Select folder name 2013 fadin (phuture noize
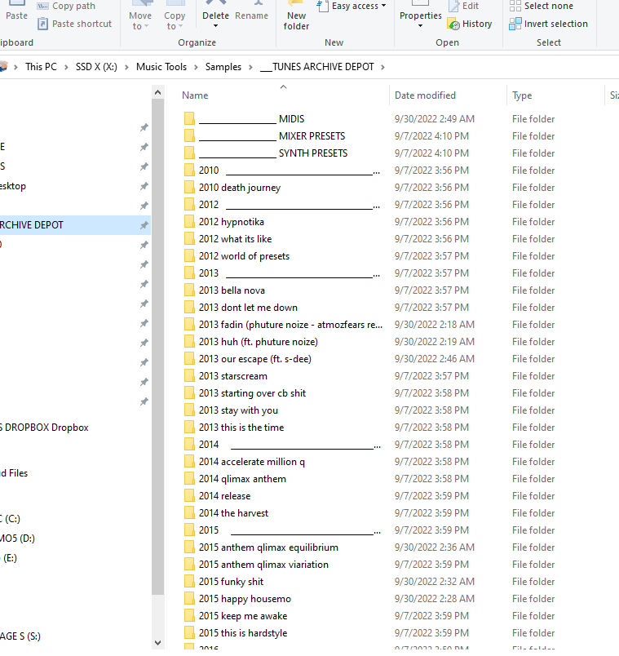The image size is (619, 656). (290, 325)
